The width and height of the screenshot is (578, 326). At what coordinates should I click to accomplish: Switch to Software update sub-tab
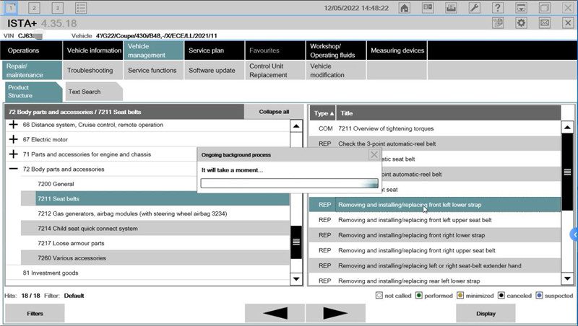click(x=214, y=70)
